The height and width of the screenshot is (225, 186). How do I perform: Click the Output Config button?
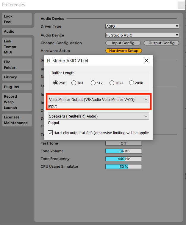click(161, 43)
